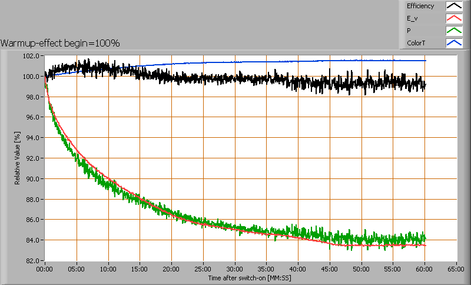Click the E_v red line sample in legend
471x285 pixels.
pos(453,18)
